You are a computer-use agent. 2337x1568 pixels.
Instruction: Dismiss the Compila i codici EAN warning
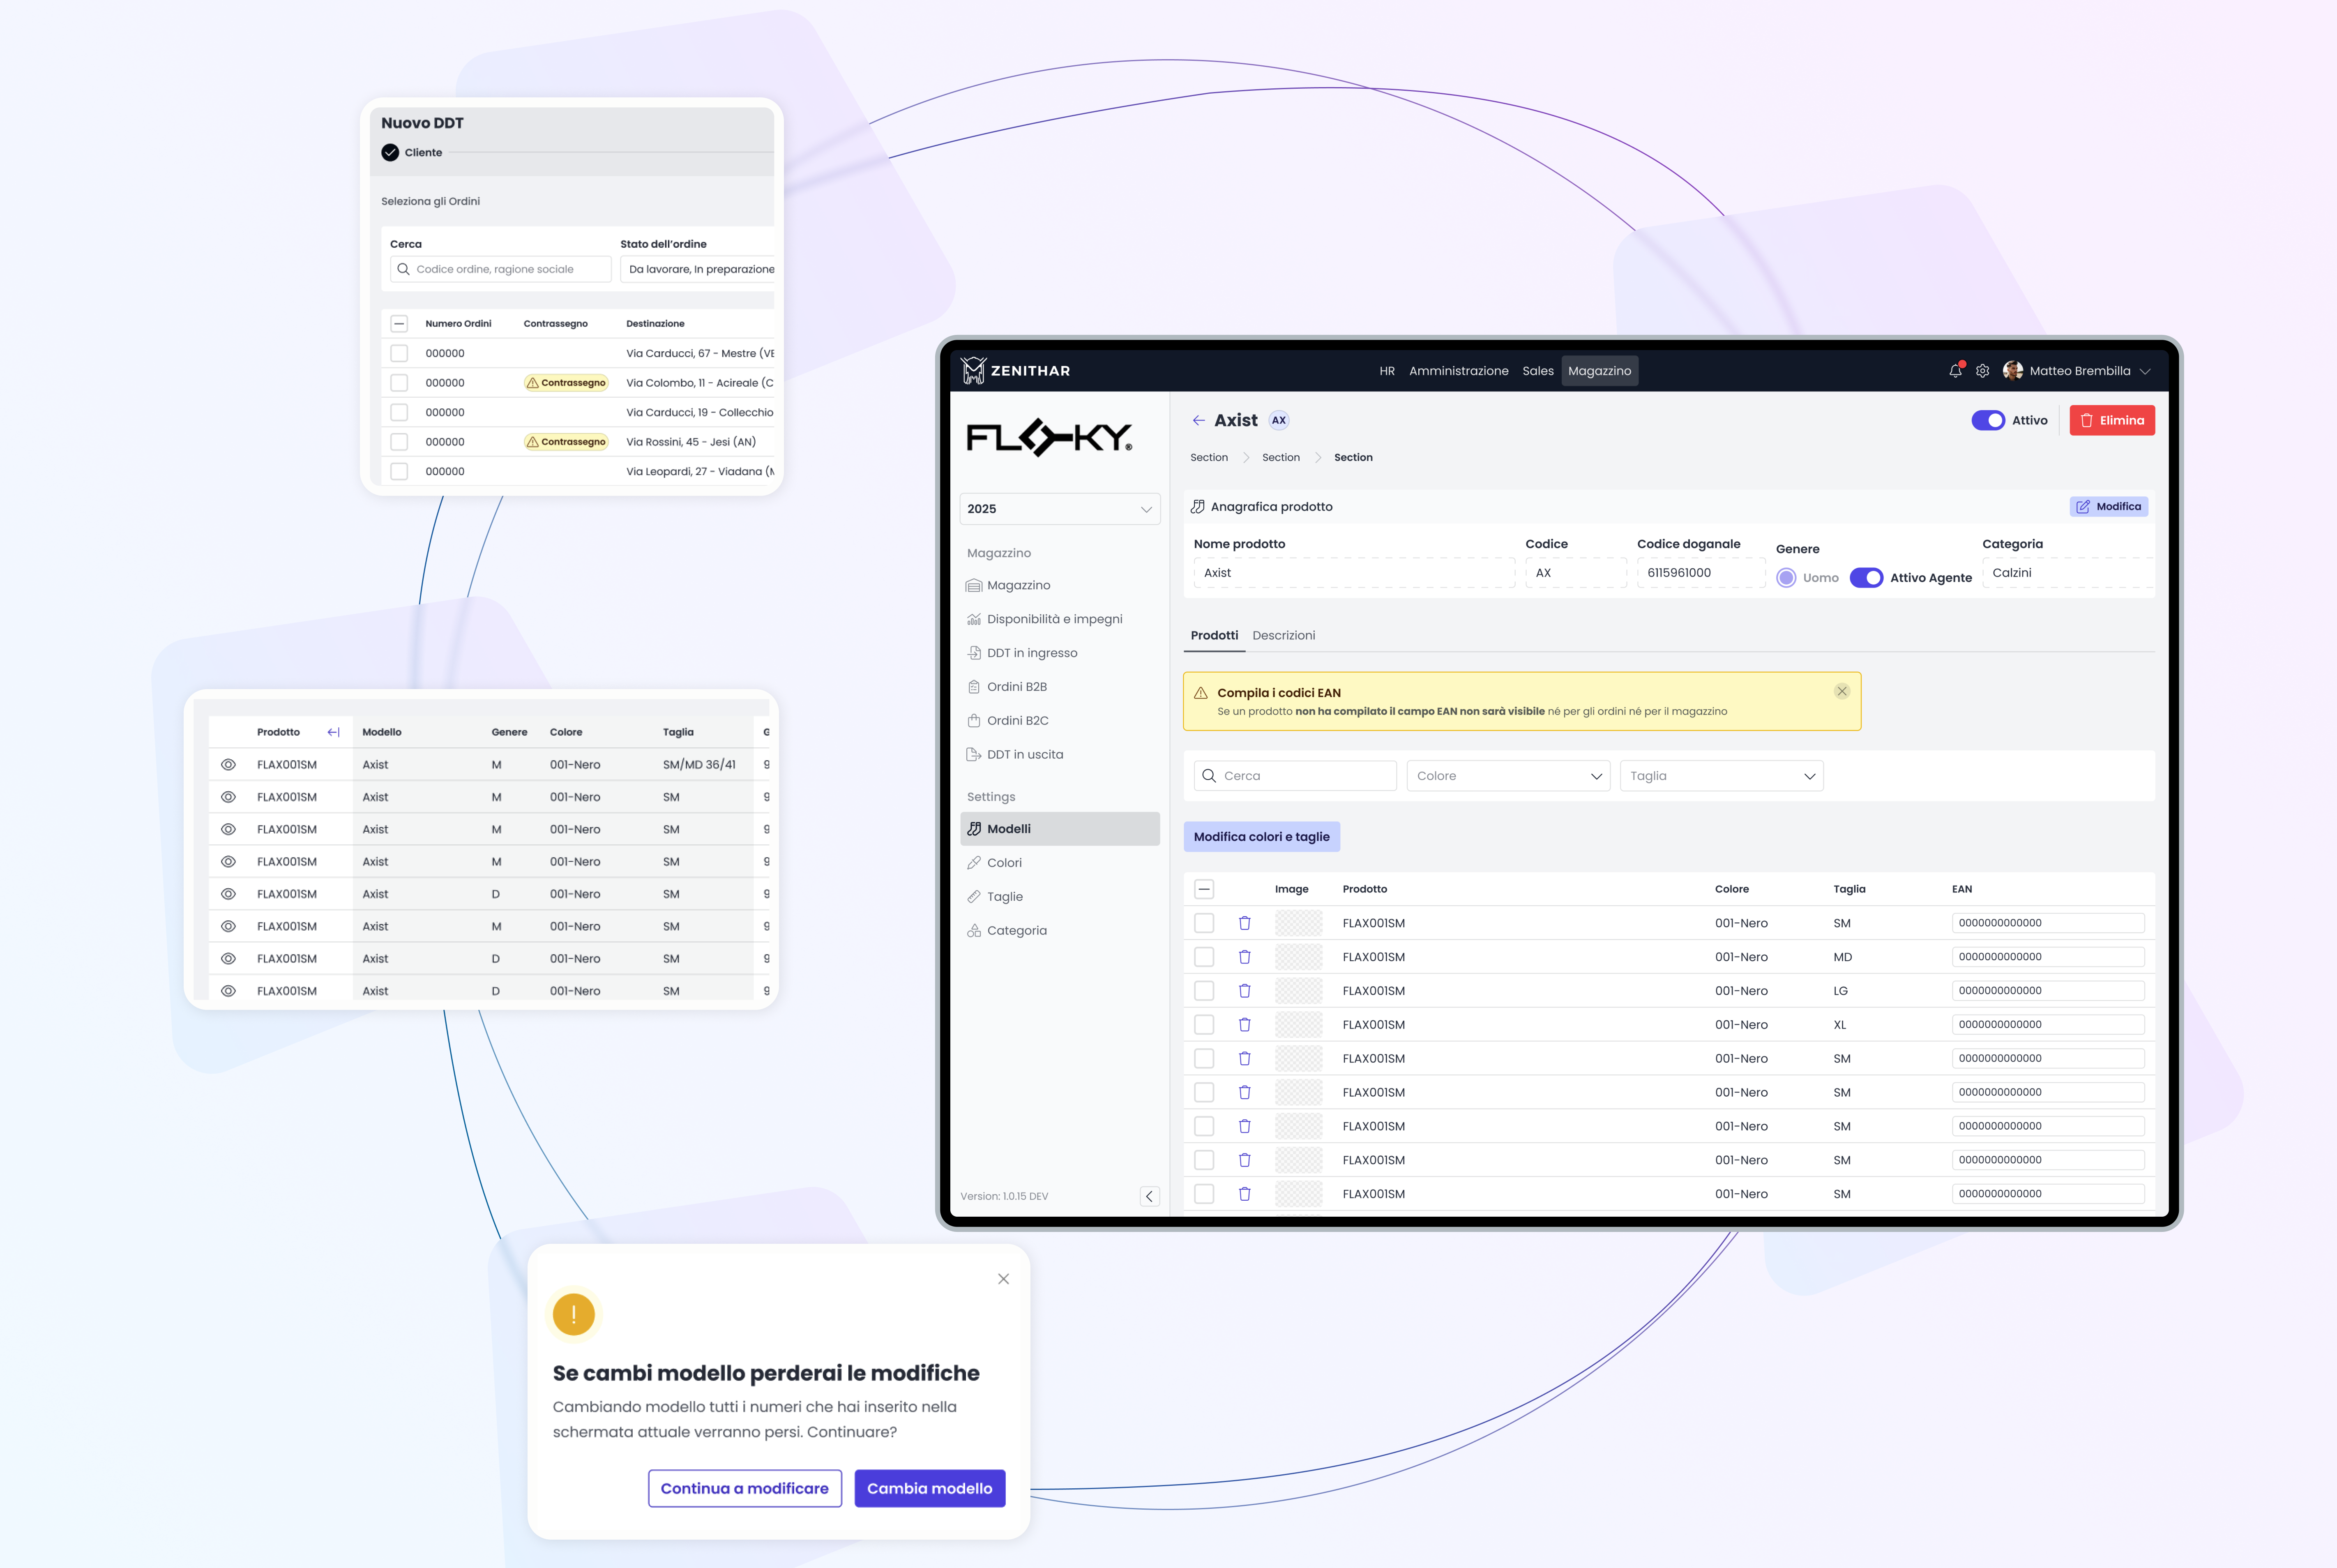click(1842, 692)
